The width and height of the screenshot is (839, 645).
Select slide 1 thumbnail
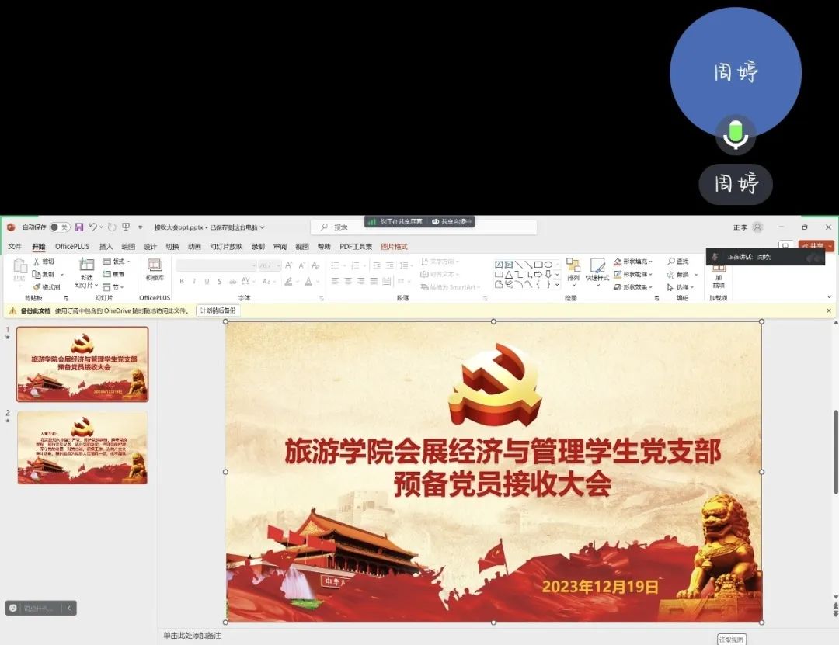pos(82,364)
